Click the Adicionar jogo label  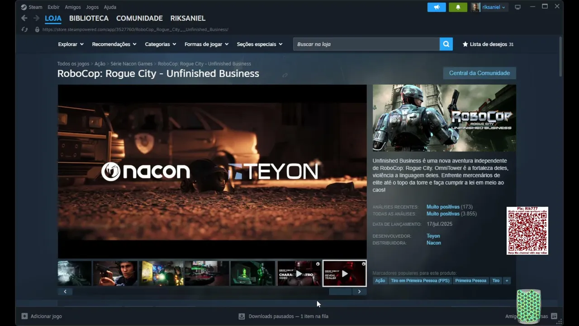click(x=46, y=316)
